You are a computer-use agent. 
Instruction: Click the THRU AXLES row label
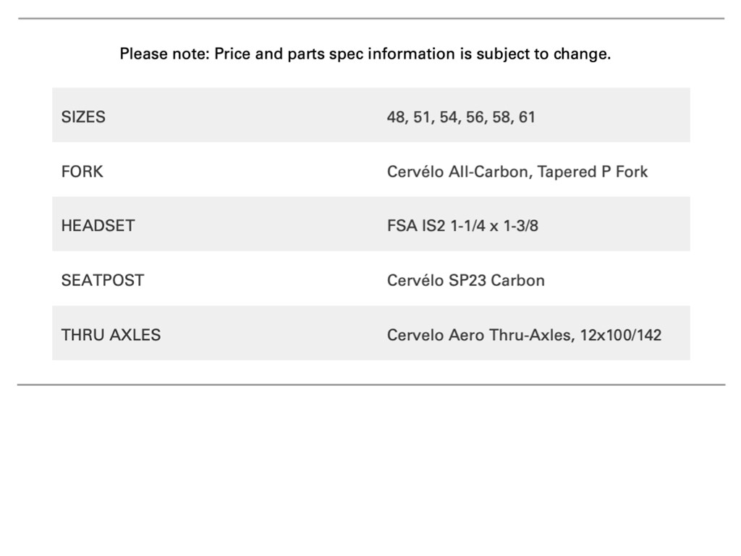pos(111,334)
